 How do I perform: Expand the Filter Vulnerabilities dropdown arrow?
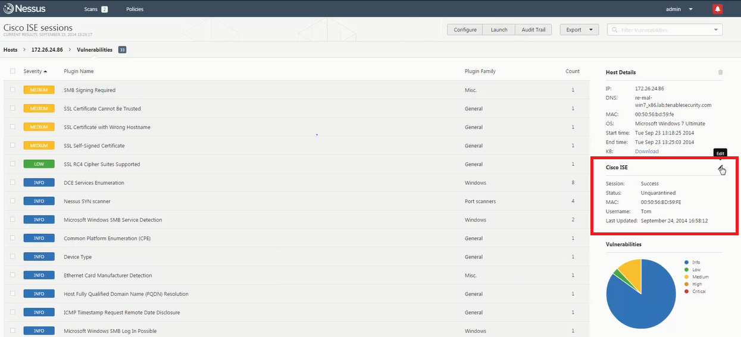point(715,30)
